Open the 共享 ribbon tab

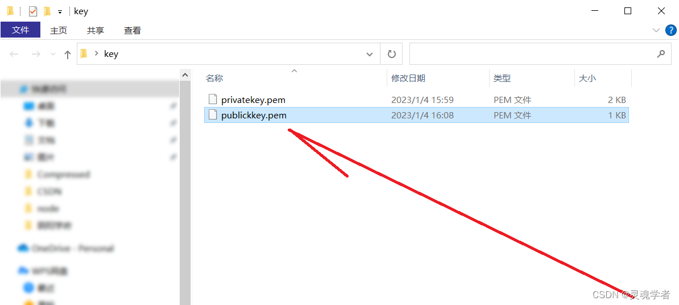coord(96,30)
